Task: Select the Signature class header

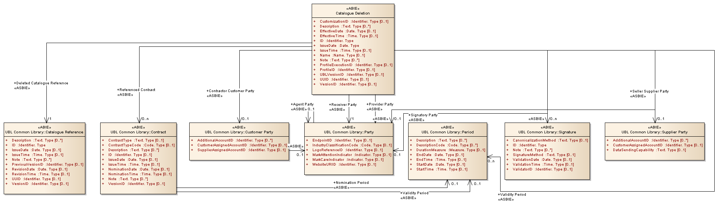Action: (x=547, y=132)
